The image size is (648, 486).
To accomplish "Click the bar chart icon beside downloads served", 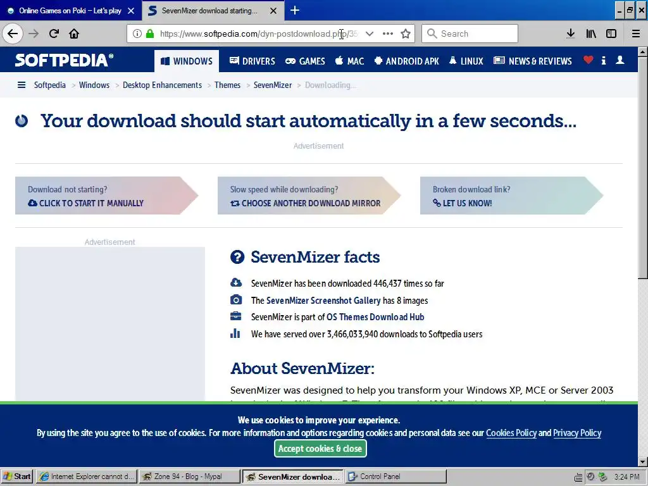I will tap(235, 333).
